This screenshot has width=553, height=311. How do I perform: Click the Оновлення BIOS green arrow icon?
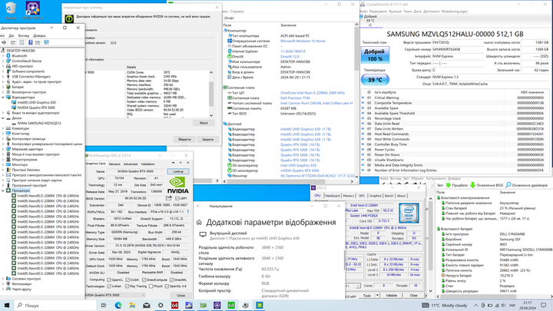pyautogui.click(x=472, y=185)
